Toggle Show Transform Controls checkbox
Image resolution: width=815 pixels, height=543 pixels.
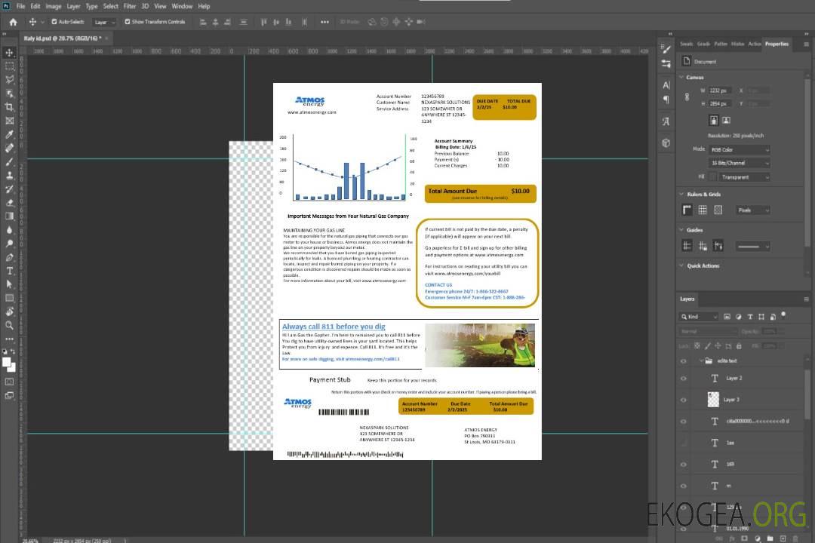128,22
